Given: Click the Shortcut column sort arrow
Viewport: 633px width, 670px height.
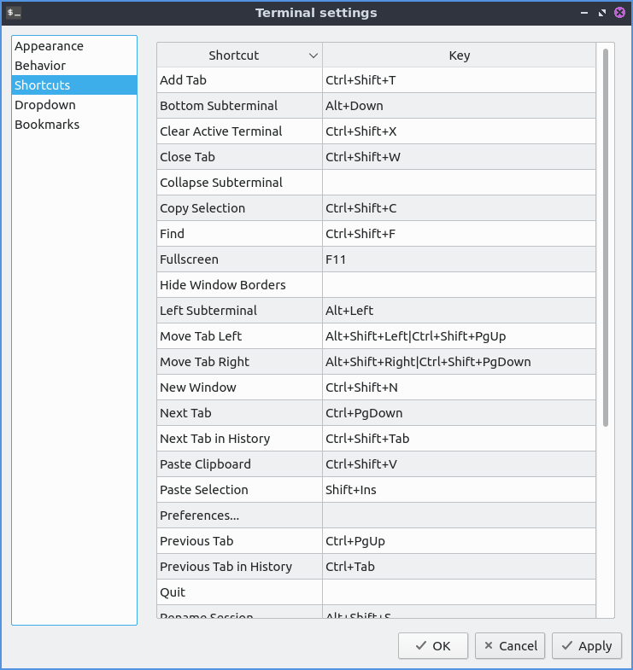Looking at the screenshot, I should (x=313, y=55).
